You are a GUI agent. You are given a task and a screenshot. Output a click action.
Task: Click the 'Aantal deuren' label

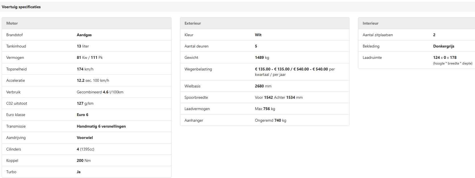click(x=196, y=46)
